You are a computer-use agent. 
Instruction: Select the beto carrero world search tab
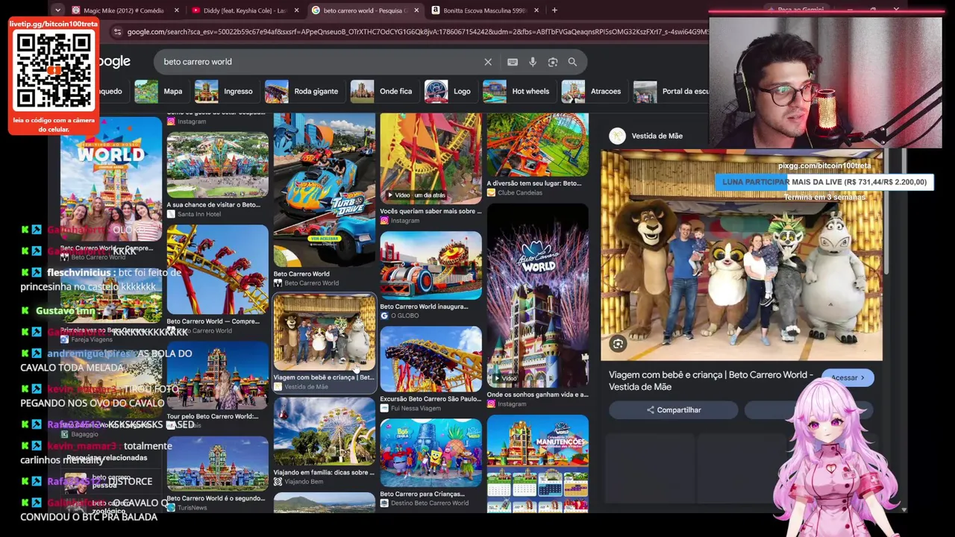tap(364, 10)
